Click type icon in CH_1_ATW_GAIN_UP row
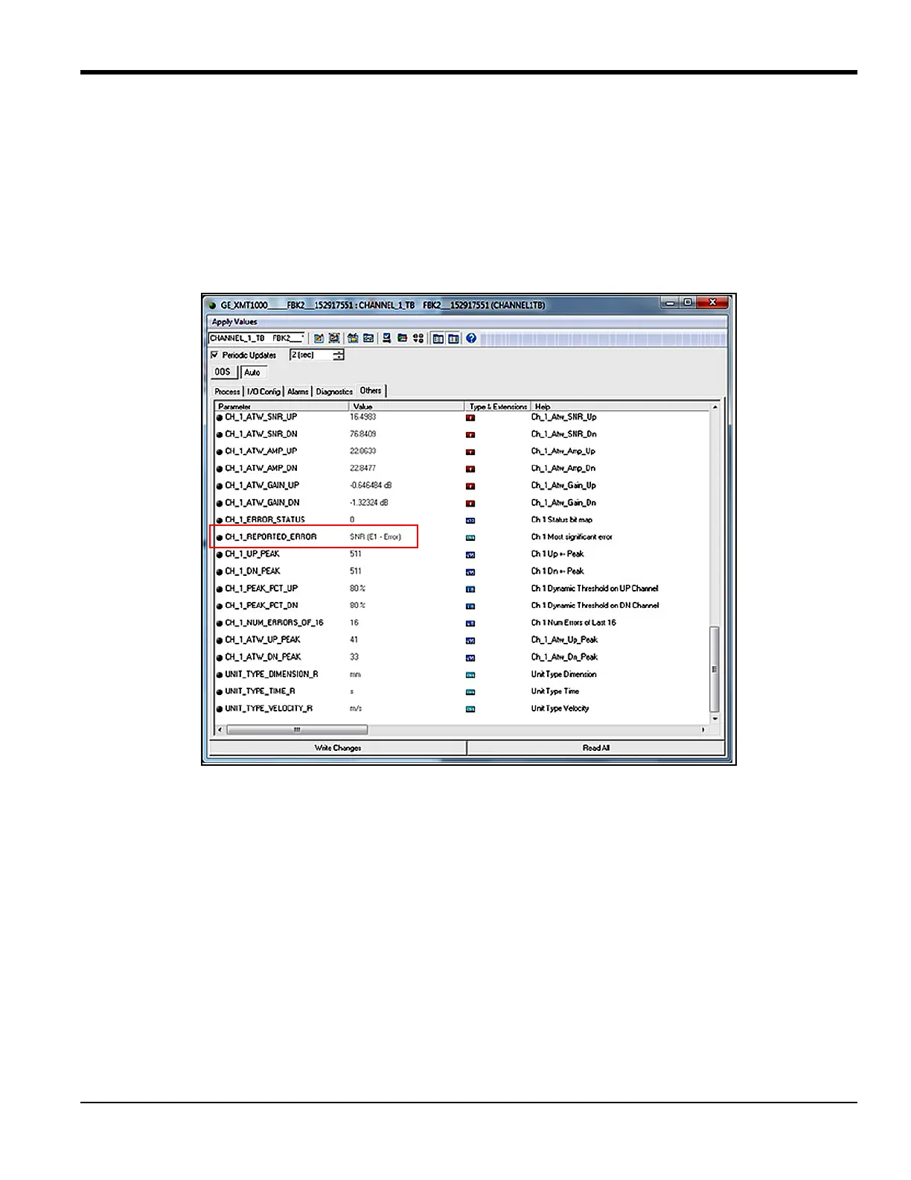Screen dimensions: 911x1180 [470, 486]
